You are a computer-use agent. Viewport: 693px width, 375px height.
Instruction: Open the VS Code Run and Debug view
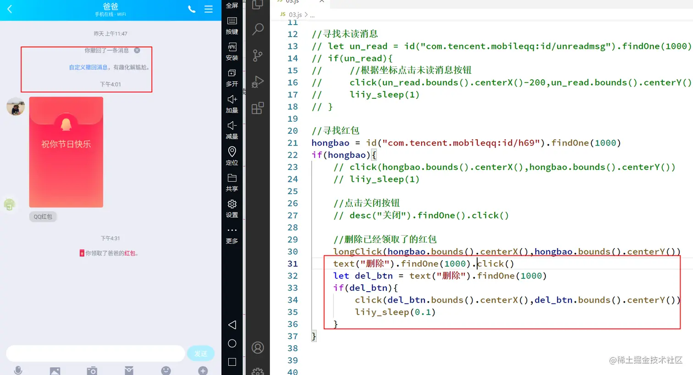[x=258, y=82]
